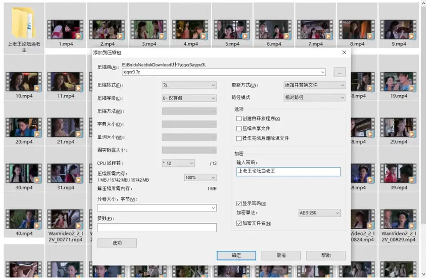Open the 路径模式 相对路径 dropdown

(315, 97)
